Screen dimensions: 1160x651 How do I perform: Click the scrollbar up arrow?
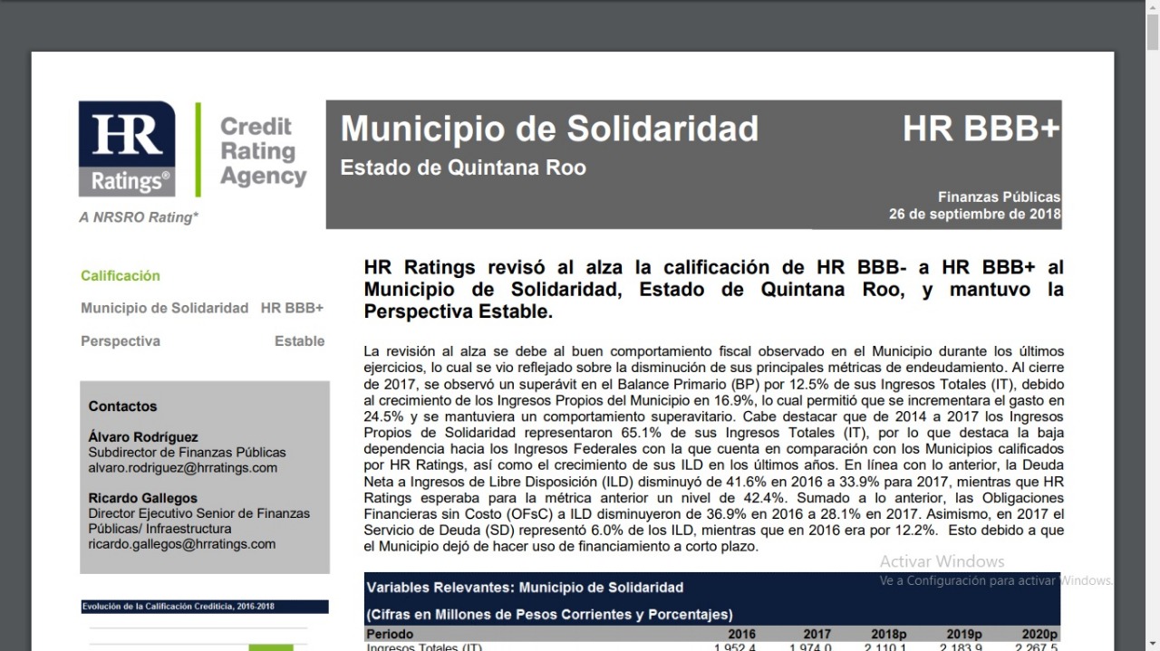pyautogui.click(x=1152, y=8)
